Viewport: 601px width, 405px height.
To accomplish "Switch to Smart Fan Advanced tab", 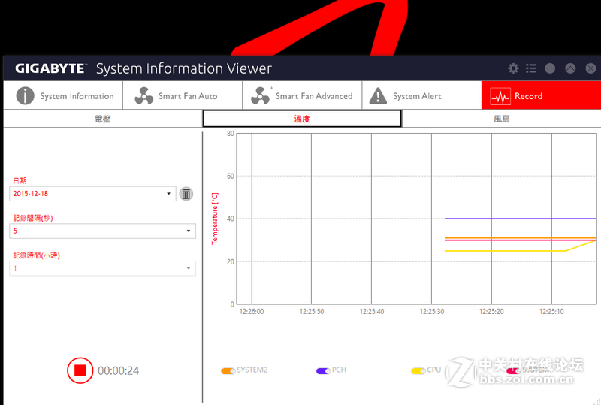I will [303, 95].
